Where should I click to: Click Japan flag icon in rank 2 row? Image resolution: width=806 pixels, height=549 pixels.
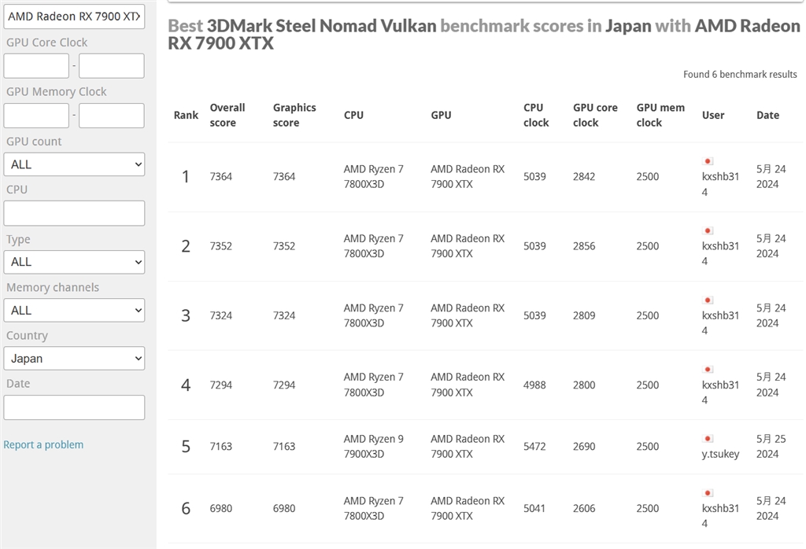coord(708,230)
